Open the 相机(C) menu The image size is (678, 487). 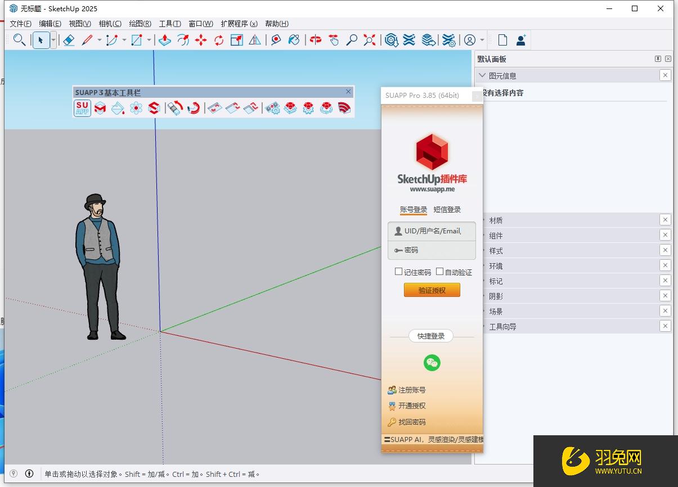(x=110, y=24)
